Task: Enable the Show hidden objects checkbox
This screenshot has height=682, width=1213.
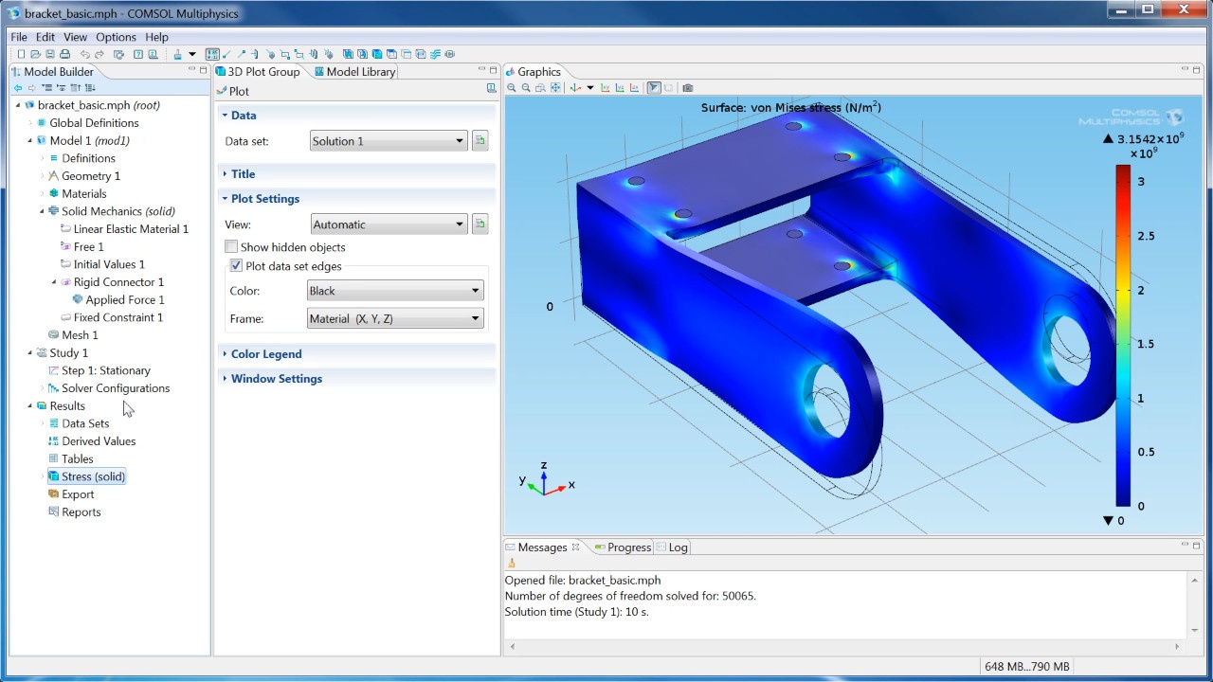Action: 231,247
